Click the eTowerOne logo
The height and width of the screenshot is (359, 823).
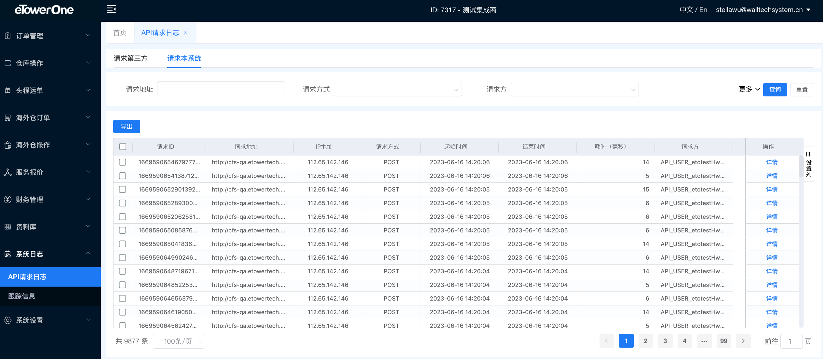[x=44, y=10]
